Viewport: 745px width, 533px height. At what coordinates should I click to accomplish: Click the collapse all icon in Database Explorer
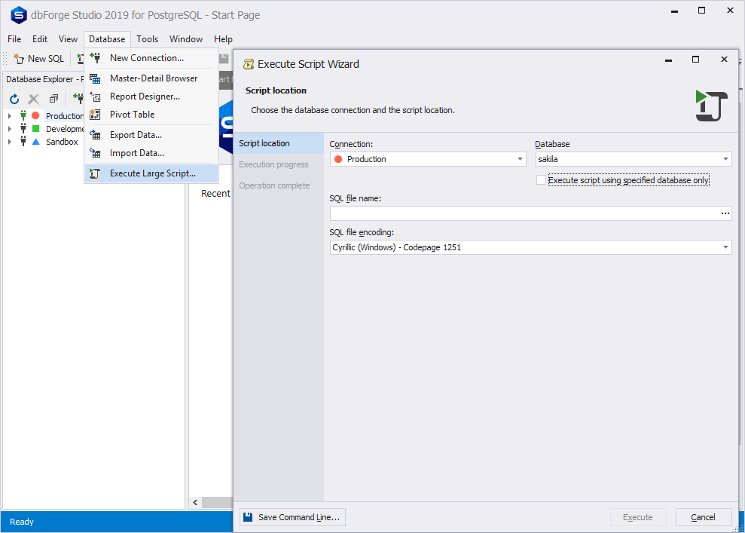[x=53, y=99]
